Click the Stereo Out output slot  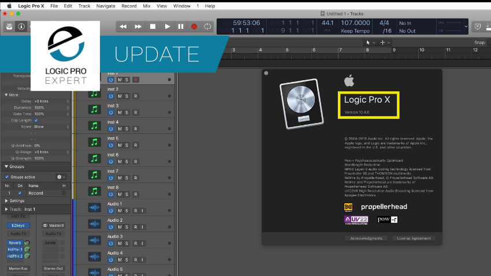(53, 268)
